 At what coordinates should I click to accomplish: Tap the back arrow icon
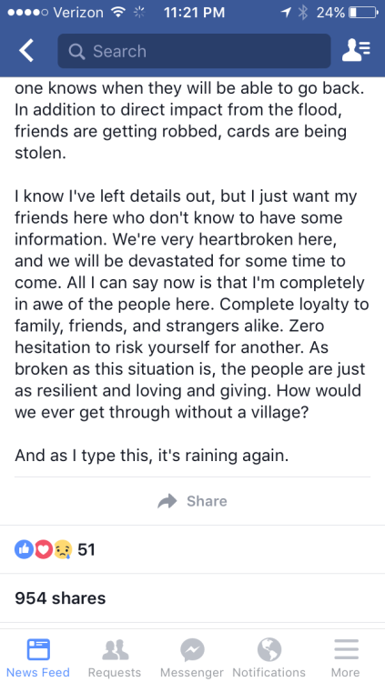click(26, 51)
